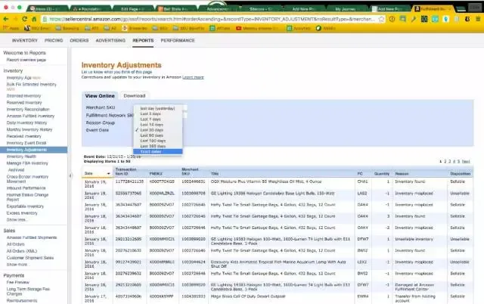Viewport: 484px width, 304px height.
Task: Click the browser address bar
Action: (x=227, y=19)
